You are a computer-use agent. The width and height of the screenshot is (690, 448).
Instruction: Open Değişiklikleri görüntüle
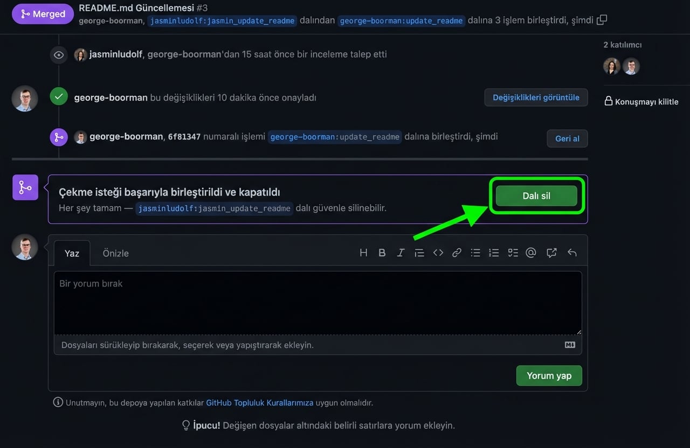click(536, 97)
